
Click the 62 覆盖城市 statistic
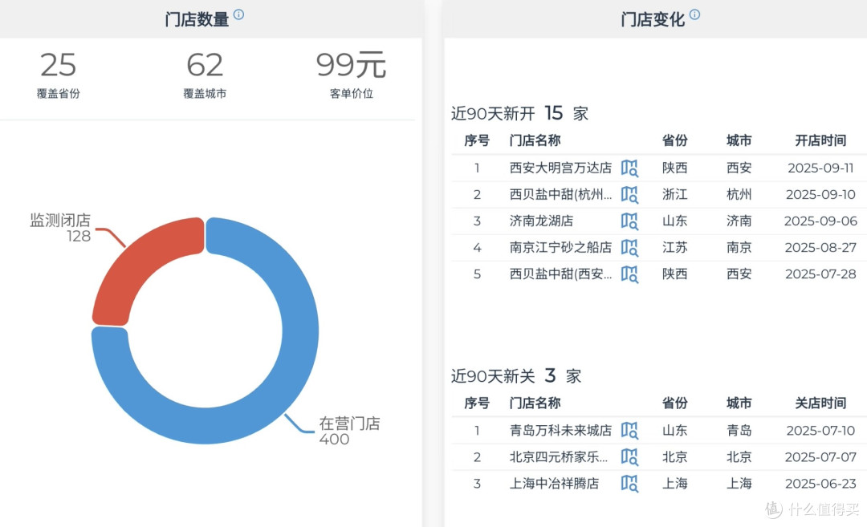coord(205,75)
